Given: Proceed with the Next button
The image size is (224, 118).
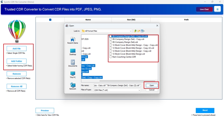Looking at the screenshot, I should pyautogui.click(x=205, y=110).
